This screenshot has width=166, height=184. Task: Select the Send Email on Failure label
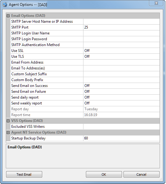[29, 92]
